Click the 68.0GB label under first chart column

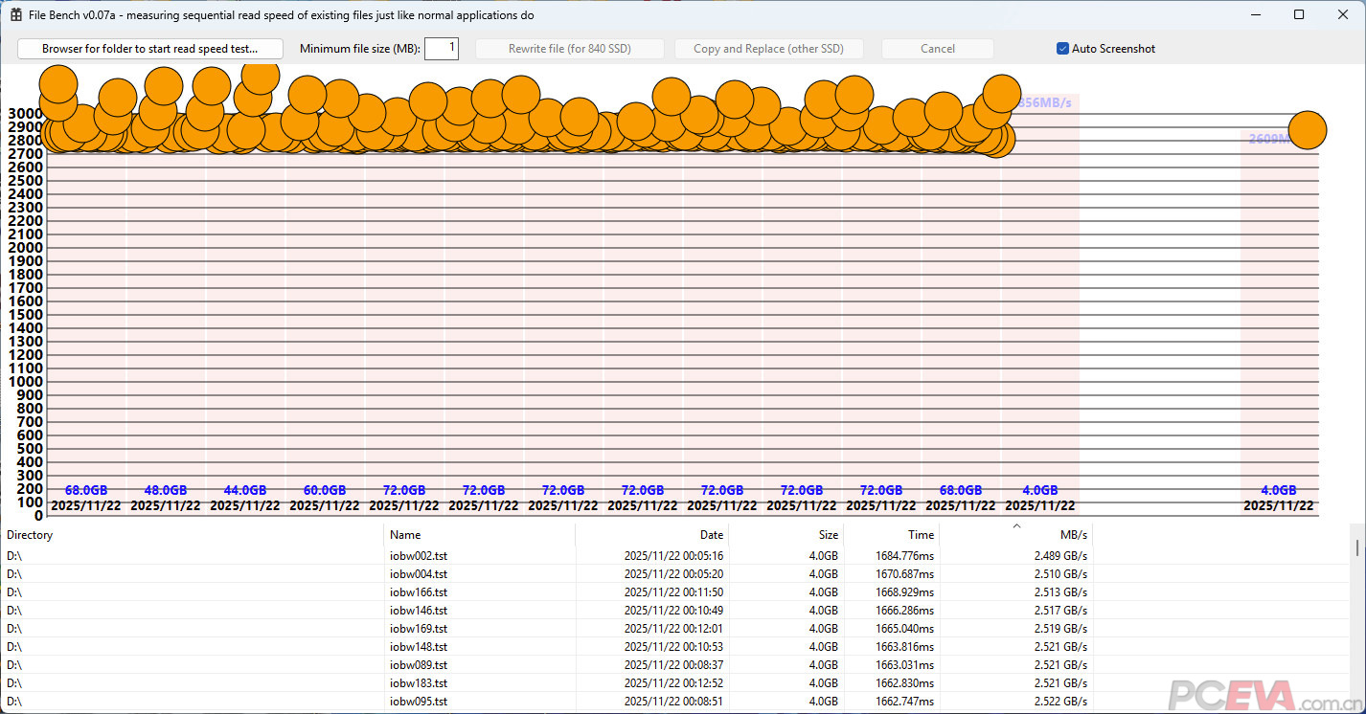pos(86,491)
